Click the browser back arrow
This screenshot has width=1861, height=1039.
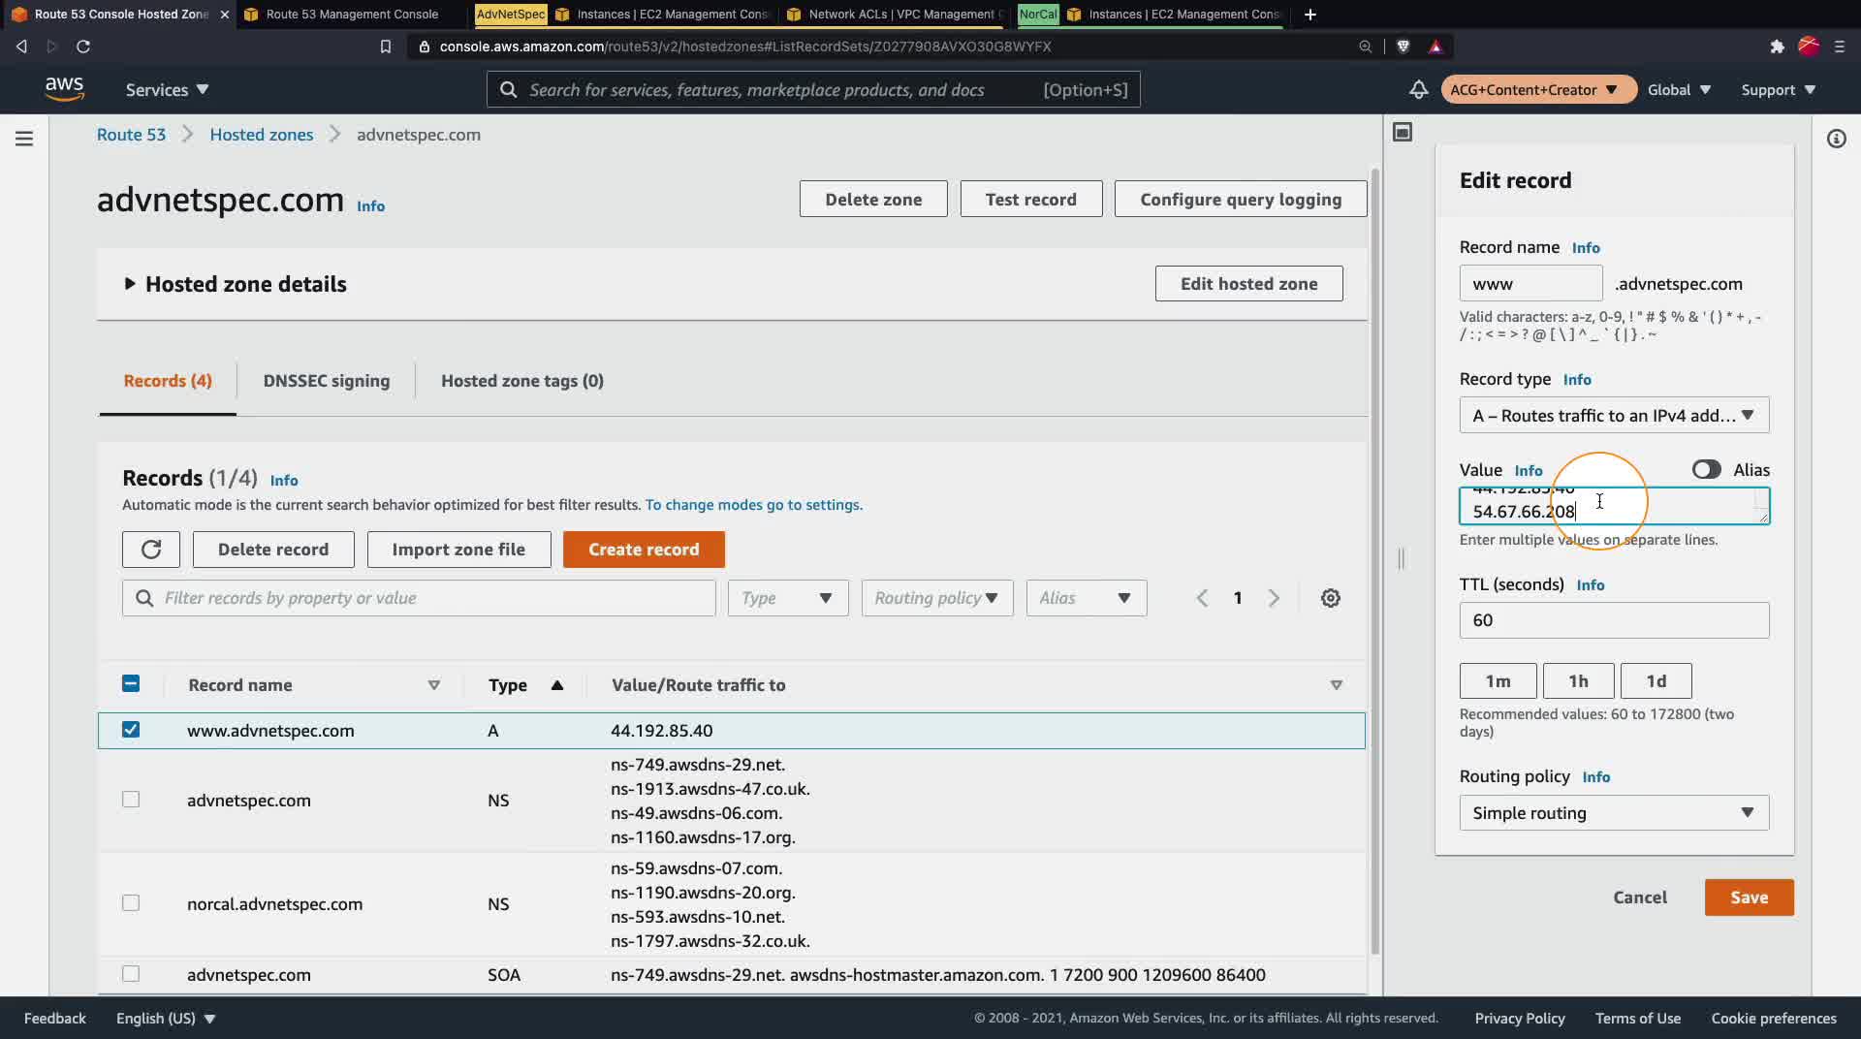click(x=21, y=47)
